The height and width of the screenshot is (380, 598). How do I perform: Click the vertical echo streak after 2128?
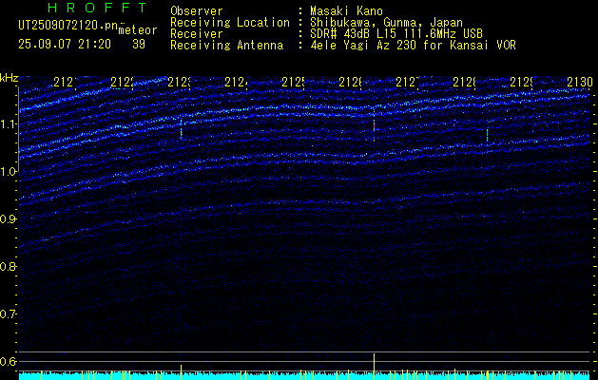point(487,137)
